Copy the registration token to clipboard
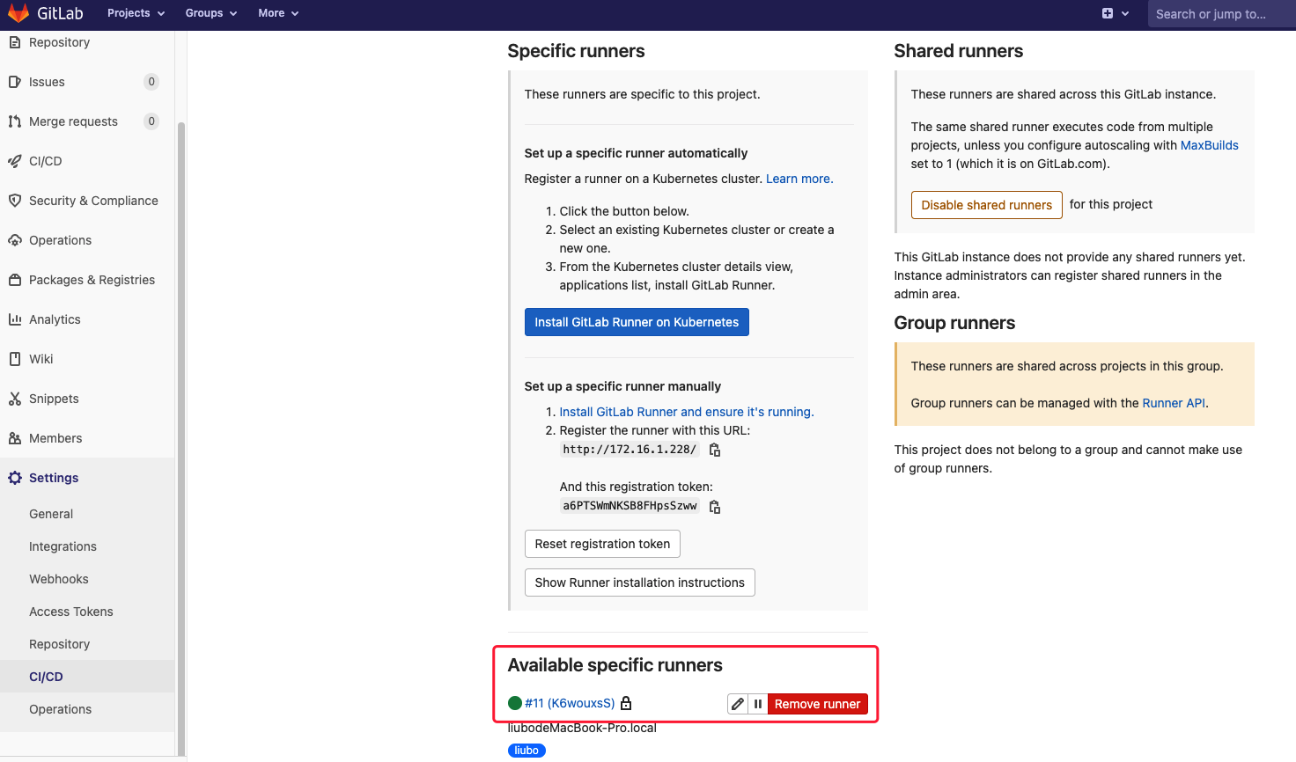The image size is (1296, 762). tap(715, 507)
